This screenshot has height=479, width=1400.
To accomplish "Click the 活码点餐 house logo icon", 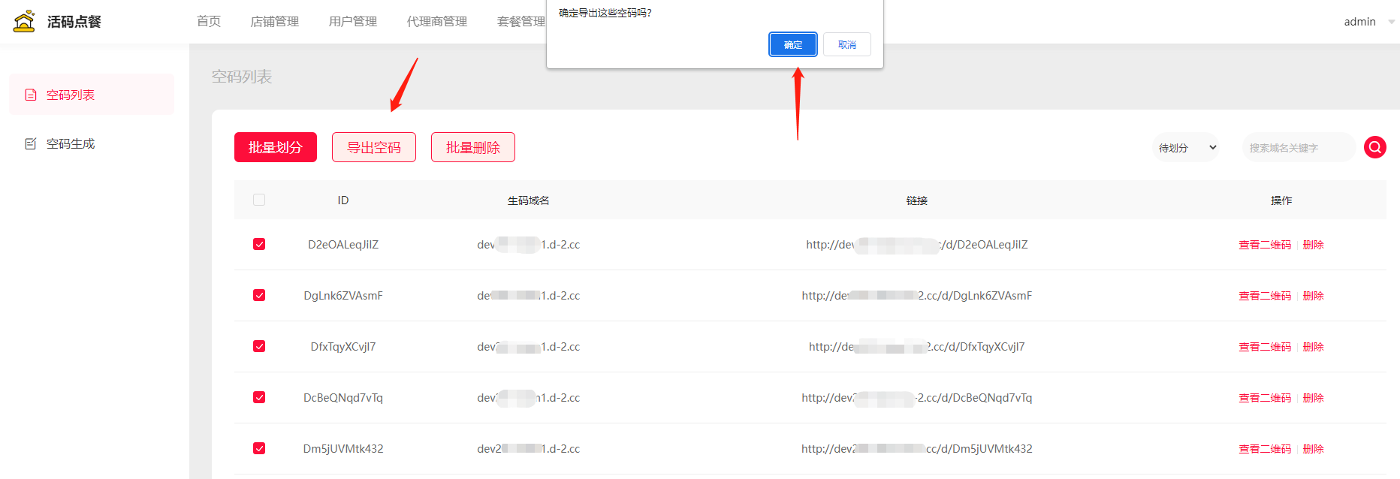I will [24, 21].
